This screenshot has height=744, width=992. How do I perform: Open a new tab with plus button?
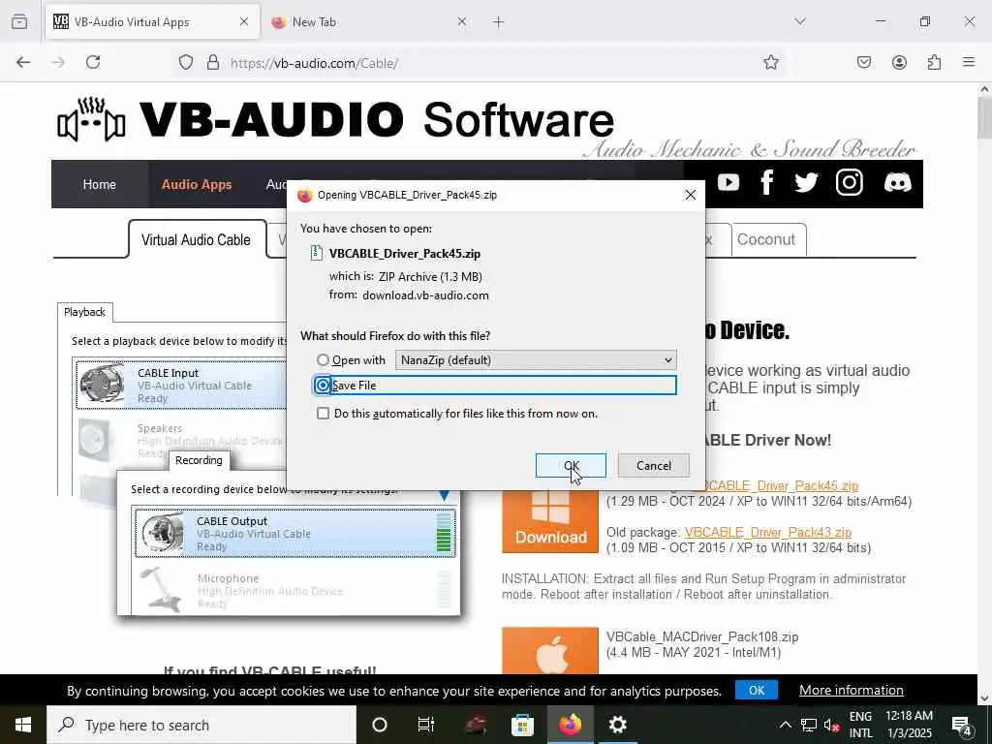499,22
